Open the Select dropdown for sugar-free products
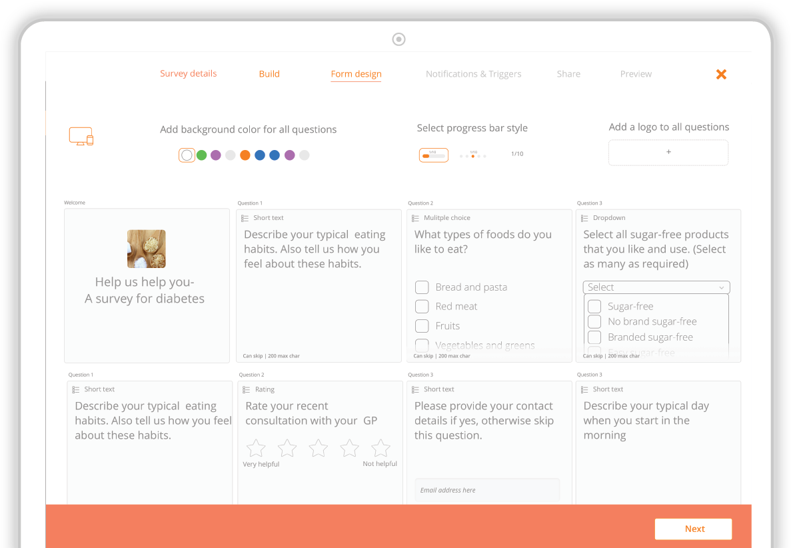This screenshot has width=791, height=548. tap(656, 287)
